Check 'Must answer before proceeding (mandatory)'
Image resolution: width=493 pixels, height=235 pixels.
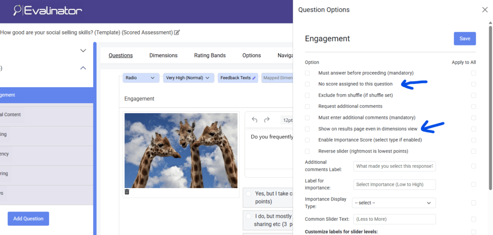[307, 73]
